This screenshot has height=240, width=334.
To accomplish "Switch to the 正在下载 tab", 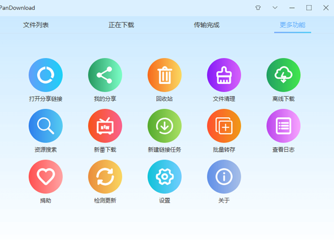I will 121,25.
